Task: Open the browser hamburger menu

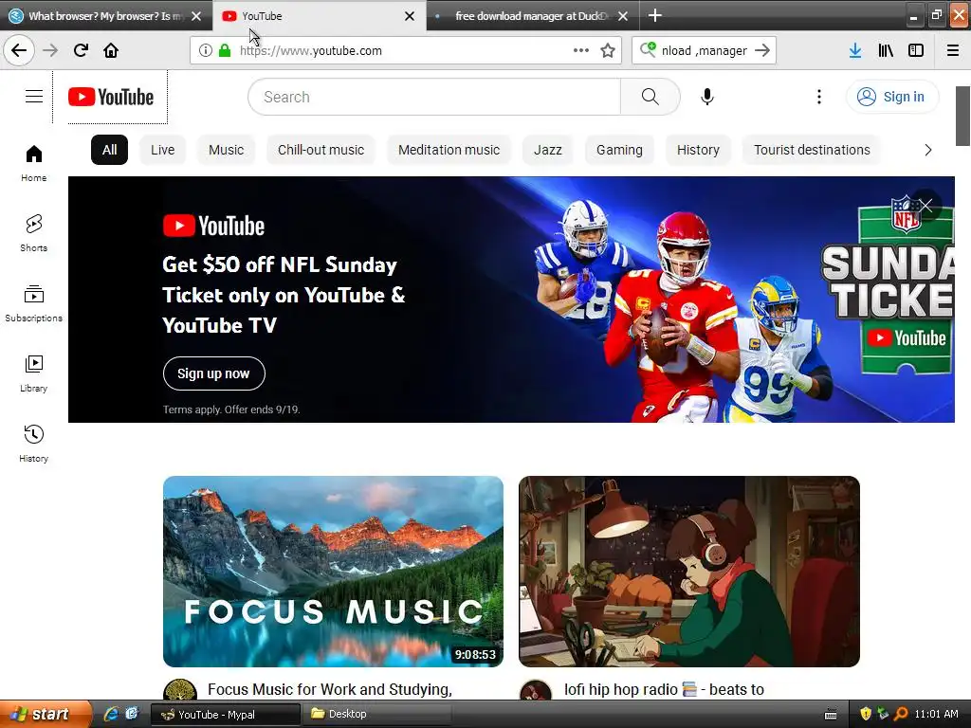Action: pos(952,50)
